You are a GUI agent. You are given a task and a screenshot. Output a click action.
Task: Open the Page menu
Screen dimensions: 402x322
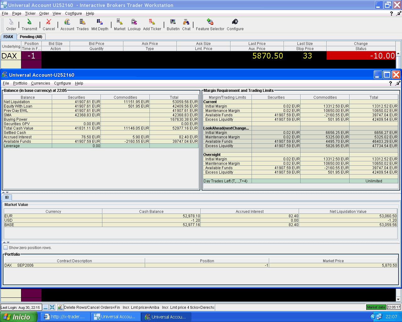17,14
